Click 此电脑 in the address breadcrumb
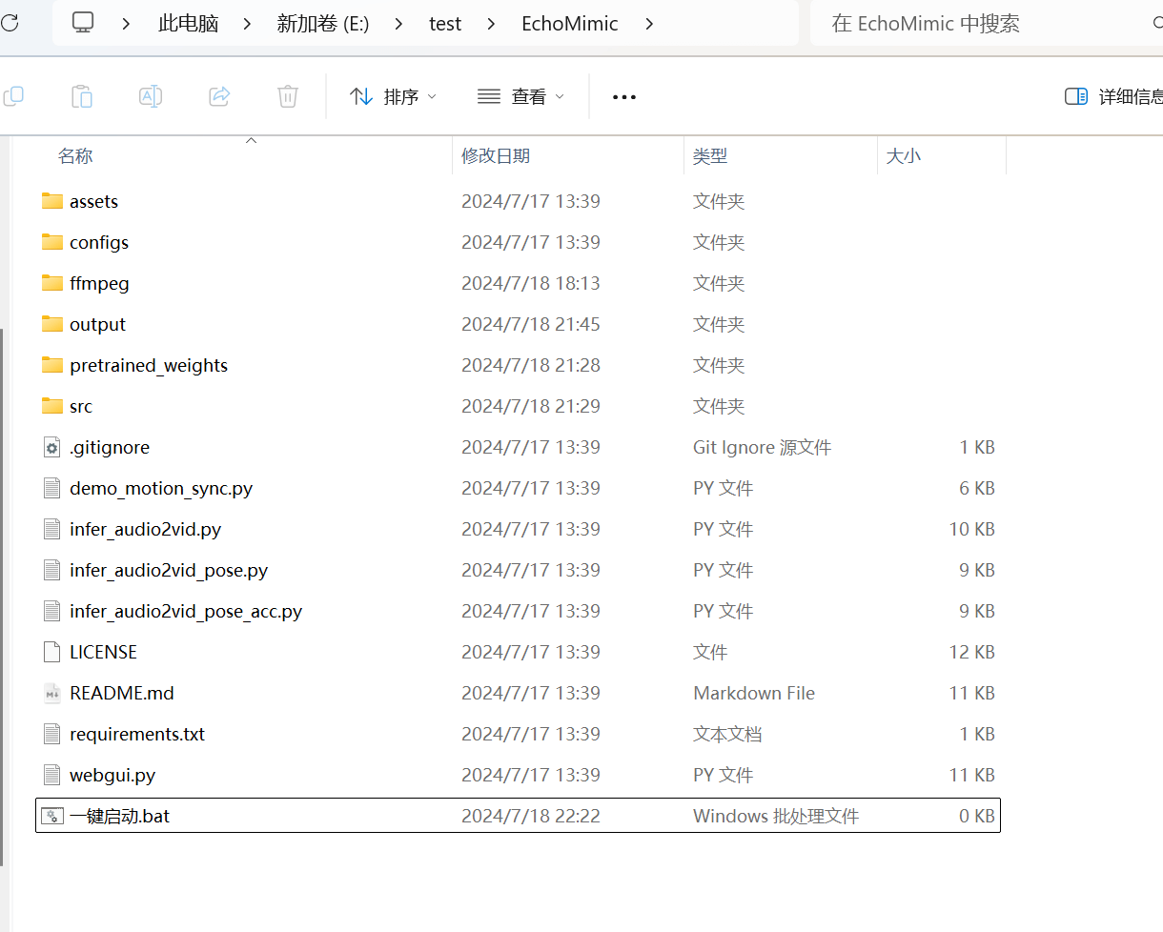 pos(188,23)
